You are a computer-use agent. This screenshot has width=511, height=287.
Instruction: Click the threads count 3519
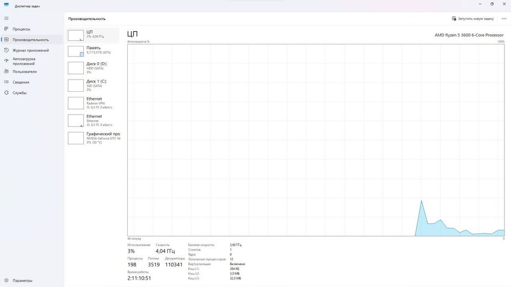click(154, 265)
